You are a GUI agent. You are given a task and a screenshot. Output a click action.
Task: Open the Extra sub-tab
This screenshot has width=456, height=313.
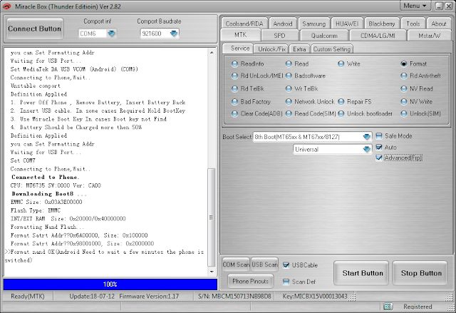click(299, 49)
